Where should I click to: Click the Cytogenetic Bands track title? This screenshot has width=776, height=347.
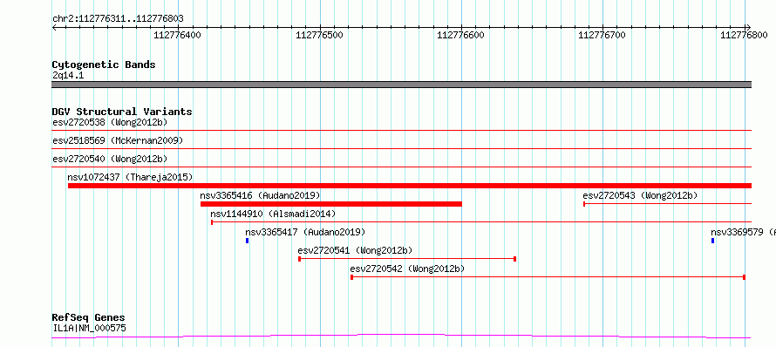point(104,65)
